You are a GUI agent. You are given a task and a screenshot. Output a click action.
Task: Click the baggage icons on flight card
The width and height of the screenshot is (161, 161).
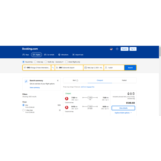click(x=131, y=93)
